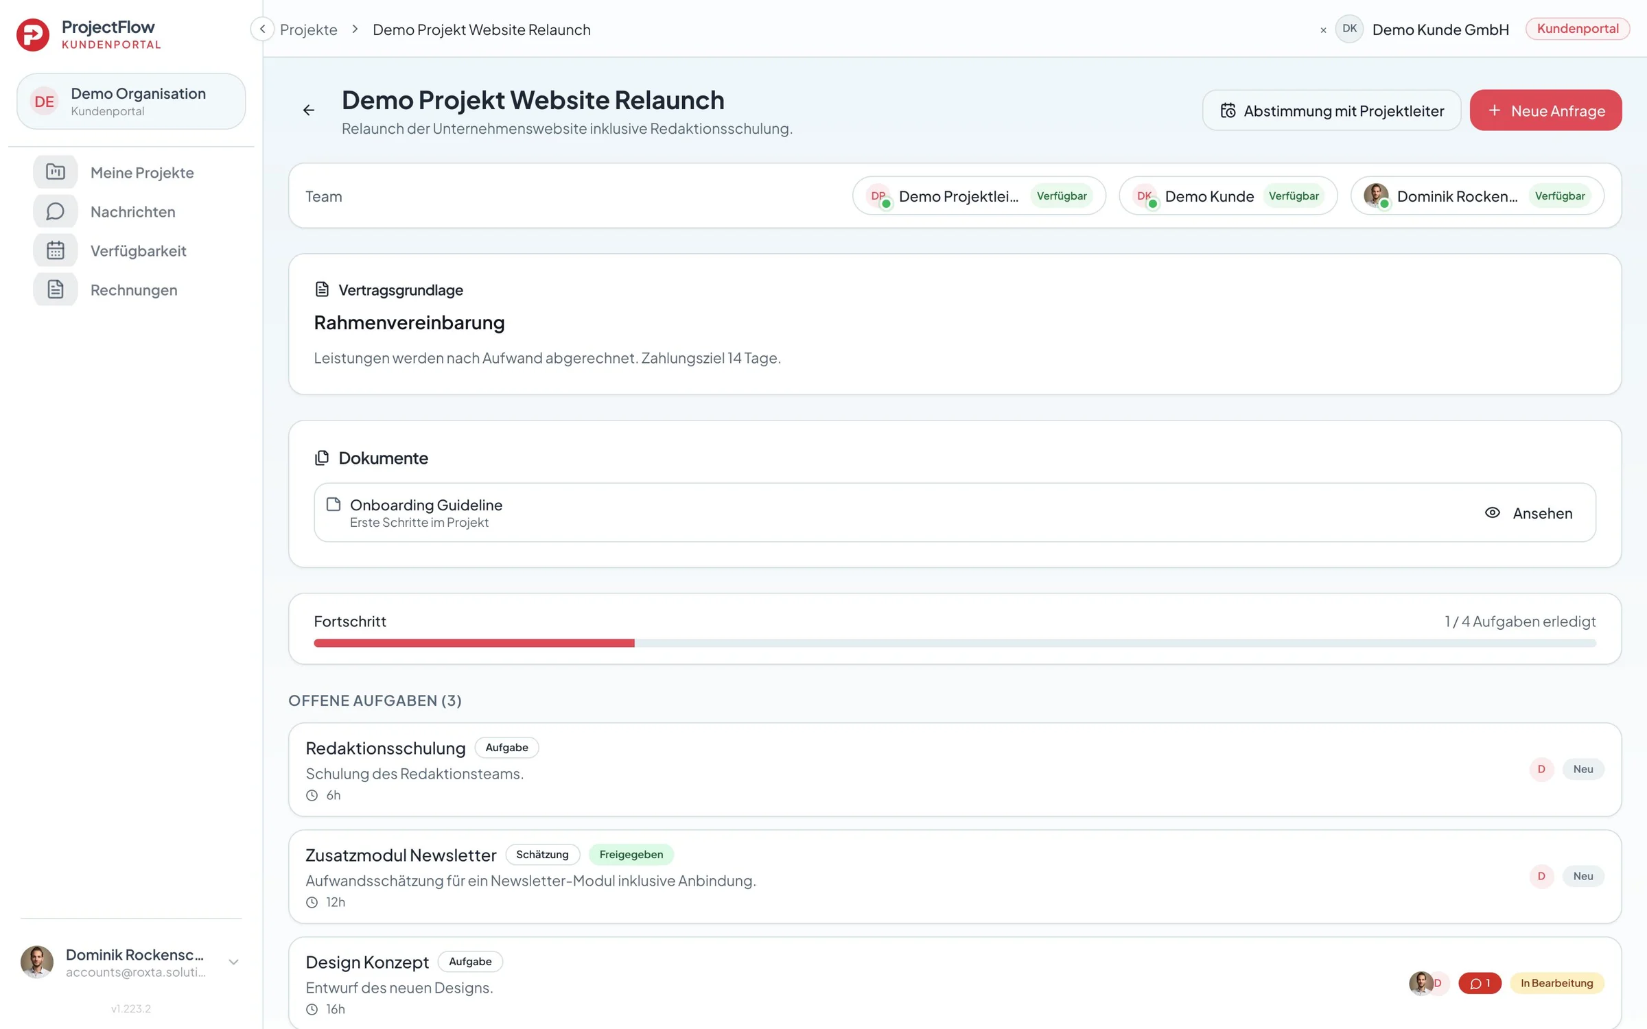This screenshot has height=1029, width=1647.
Task: Expand the user account menu chevron
Action: (233, 962)
